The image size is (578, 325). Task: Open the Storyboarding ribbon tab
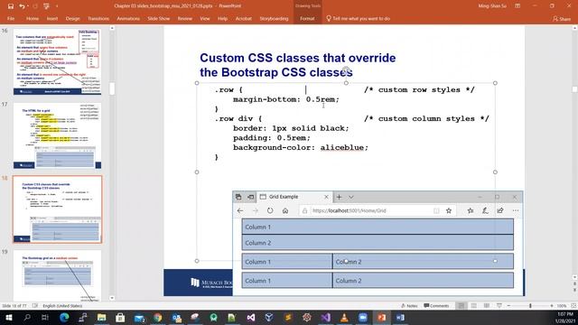[x=274, y=18]
